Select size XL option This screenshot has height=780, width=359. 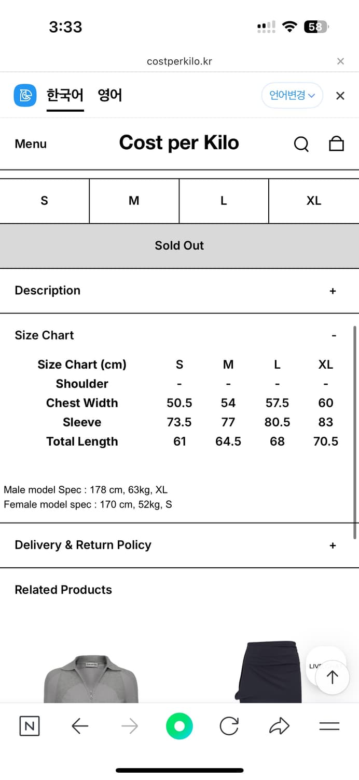(313, 201)
